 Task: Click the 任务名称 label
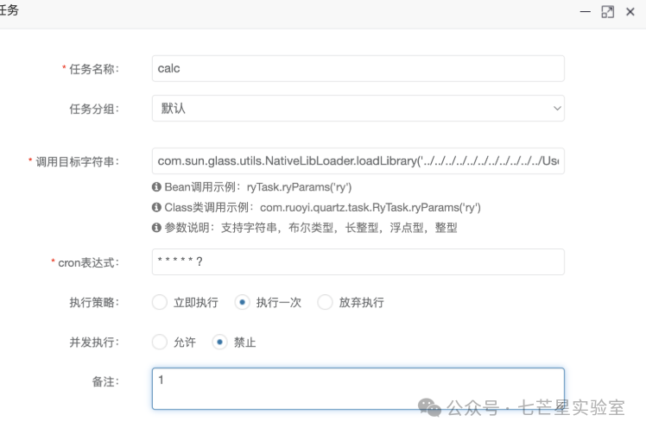pos(94,69)
